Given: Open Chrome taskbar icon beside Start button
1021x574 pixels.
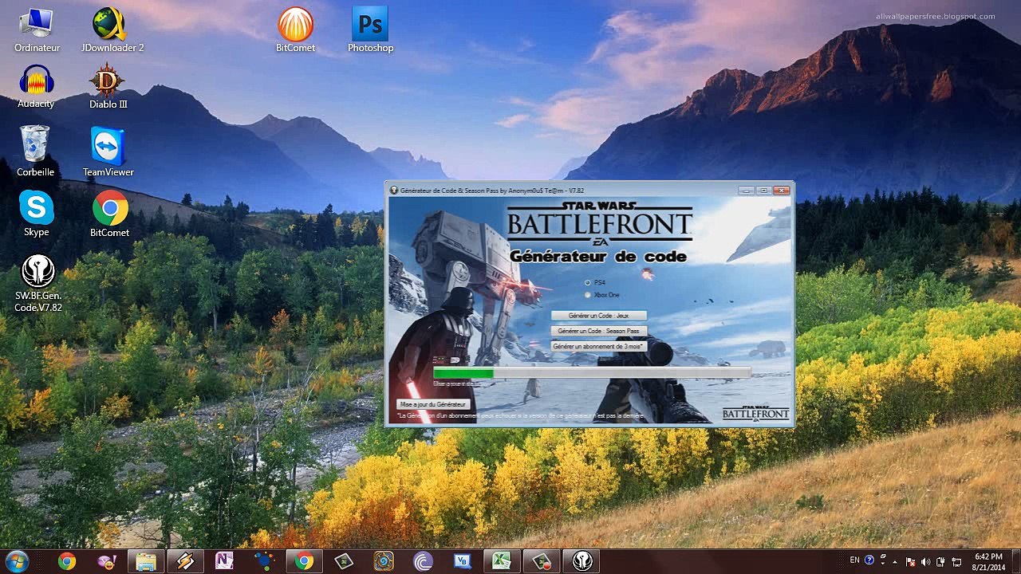Looking at the screenshot, I should (x=67, y=561).
